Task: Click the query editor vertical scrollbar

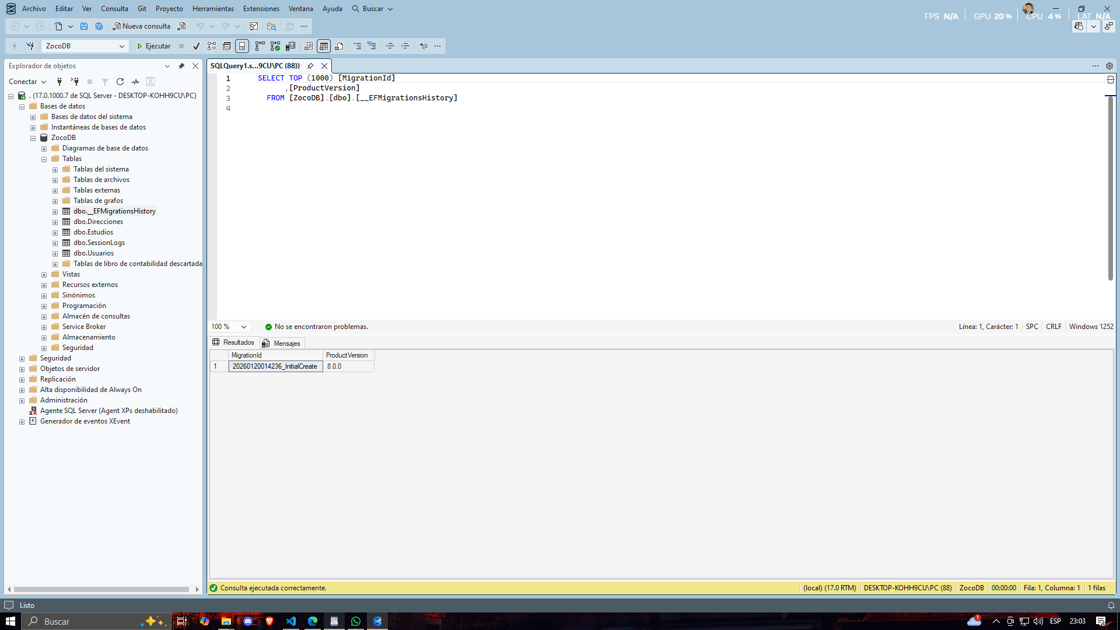Action: click(1111, 188)
